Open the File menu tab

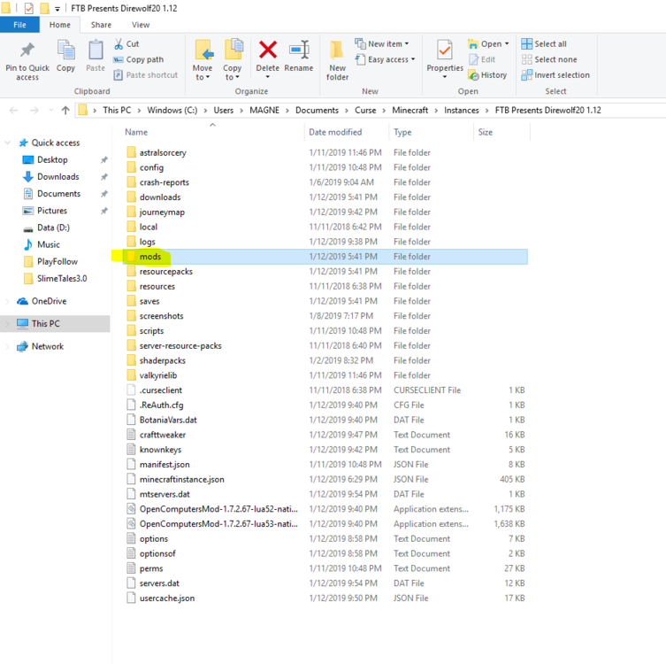[19, 25]
